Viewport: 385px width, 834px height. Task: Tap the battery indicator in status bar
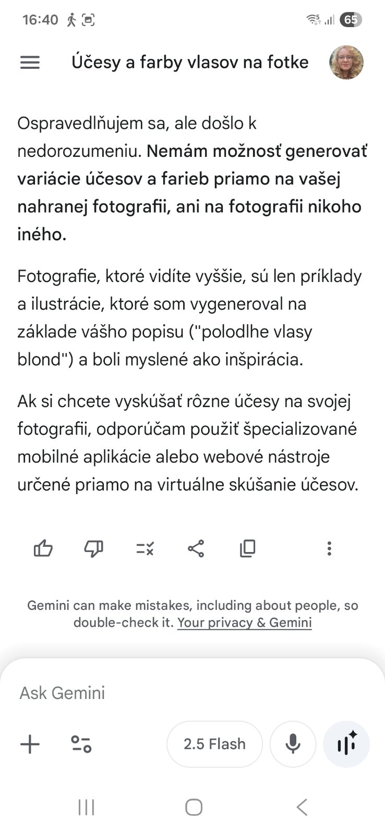[x=351, y=20]
